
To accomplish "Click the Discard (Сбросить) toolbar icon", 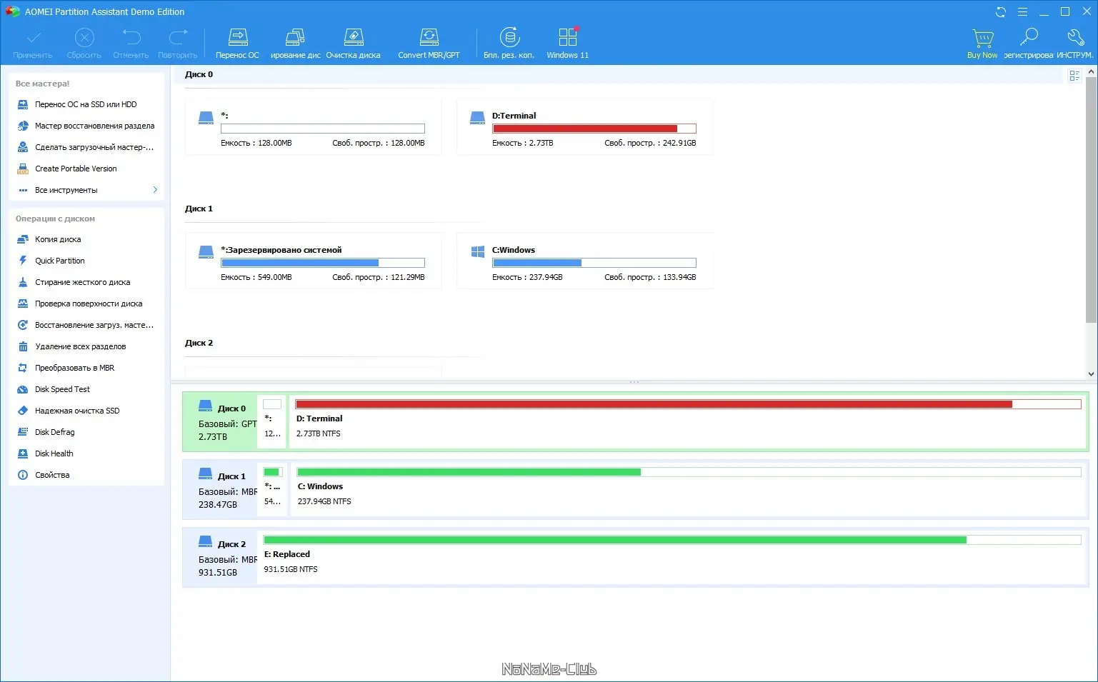I will point(84,37).
